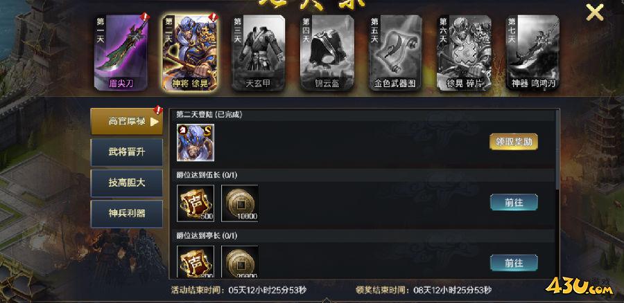The image size is (624, 303).
Task: Click the task list vertical scrollbar
Action: [557, 149]
